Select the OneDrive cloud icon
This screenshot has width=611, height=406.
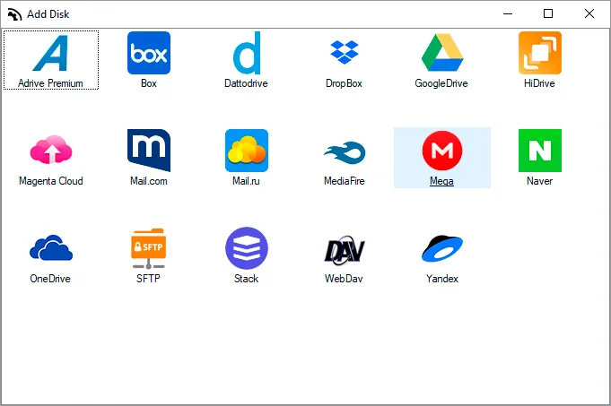click(50, 247)
